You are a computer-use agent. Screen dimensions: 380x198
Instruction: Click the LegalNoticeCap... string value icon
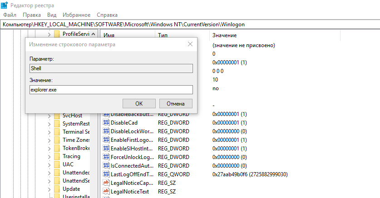point(106,183)
